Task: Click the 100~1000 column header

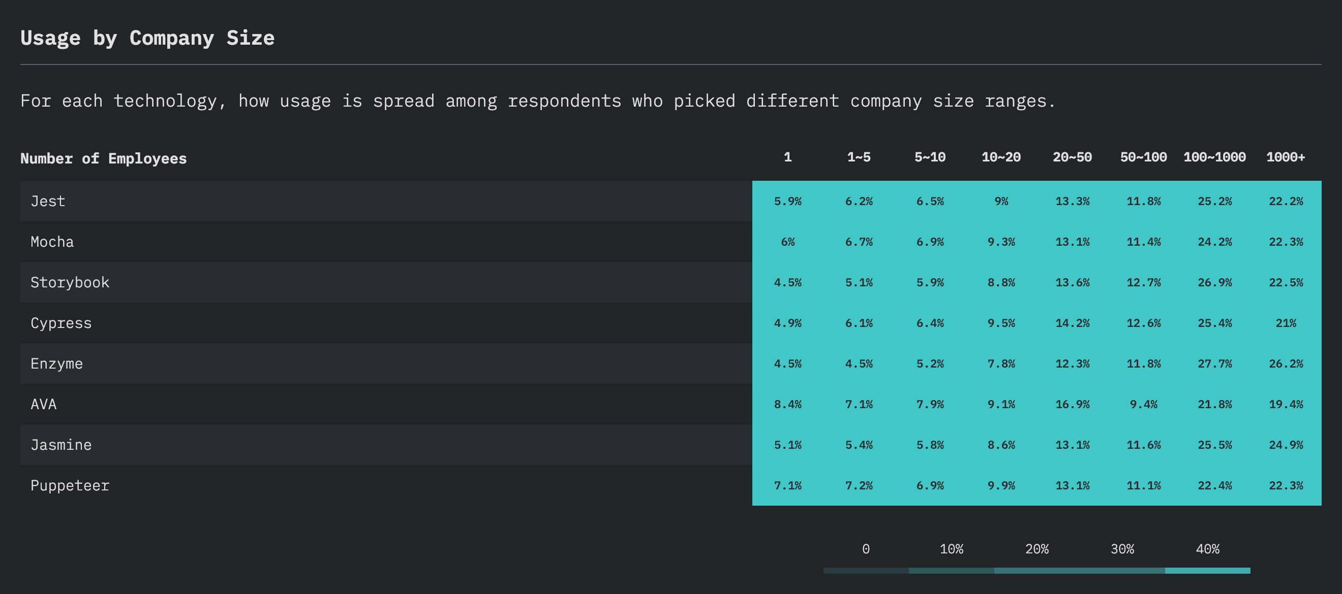Action: click(x=1214, y=157)
